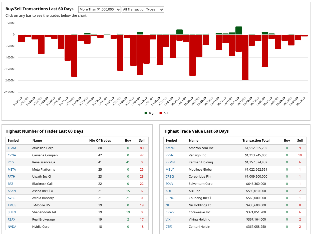This screenshot has height=236, width=312.
Task: Open the VRSN symbol link
Action: [x=170, y=155]
